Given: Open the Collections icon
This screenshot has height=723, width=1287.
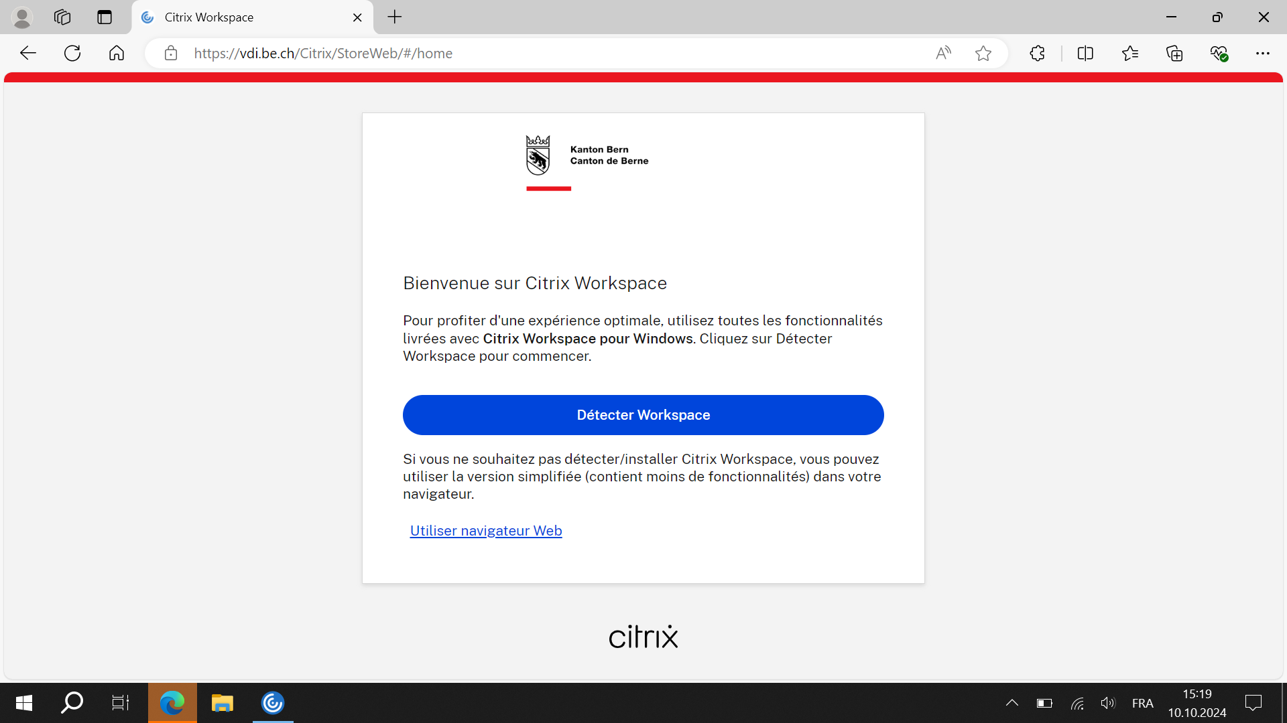Looking at the screenshot, I should [x=1174, y=54].
